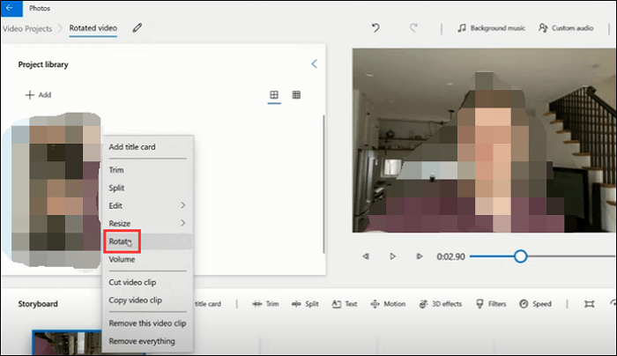
Task: Click the preview seek slider handle
Action: point(520,256)
